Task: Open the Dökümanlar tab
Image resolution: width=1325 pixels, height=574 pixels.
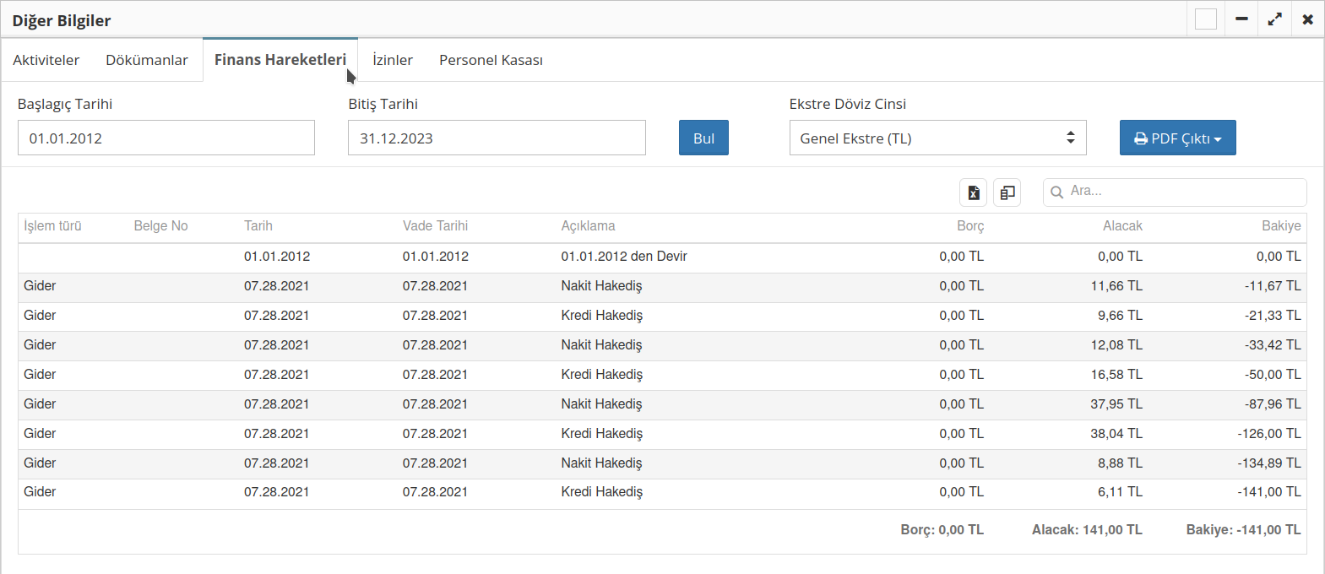Action: 147,60
